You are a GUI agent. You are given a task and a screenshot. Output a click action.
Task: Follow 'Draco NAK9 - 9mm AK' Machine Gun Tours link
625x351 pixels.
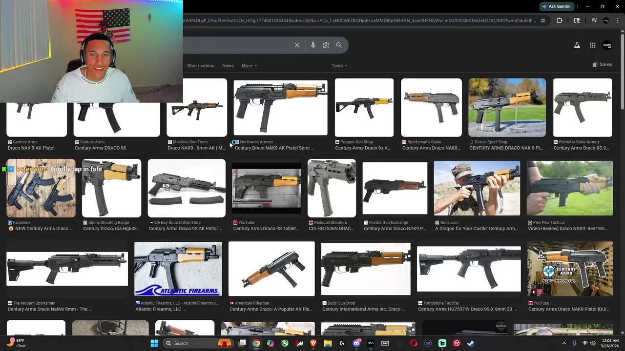196,148
